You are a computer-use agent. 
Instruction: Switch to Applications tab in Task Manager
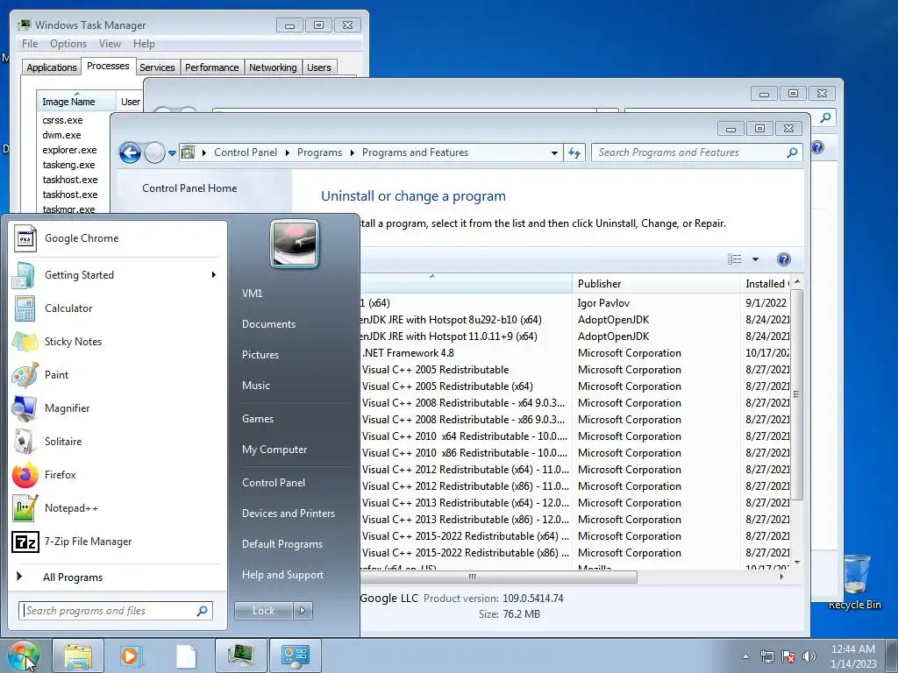[x=52, y=67]
